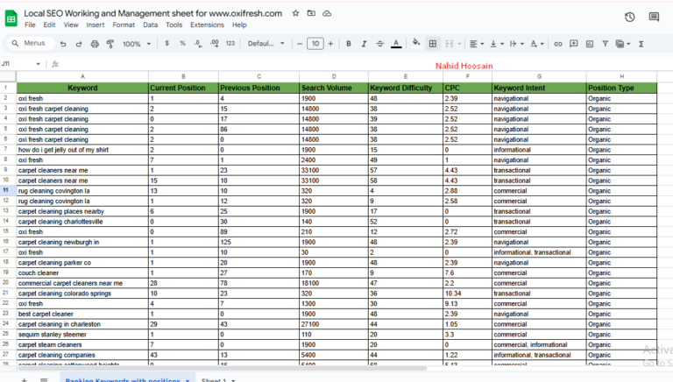Image resolution: width=673 pixels, height=382 pixels.
Task: Insert a comment from toolbar
Action: tap(573, 44)
